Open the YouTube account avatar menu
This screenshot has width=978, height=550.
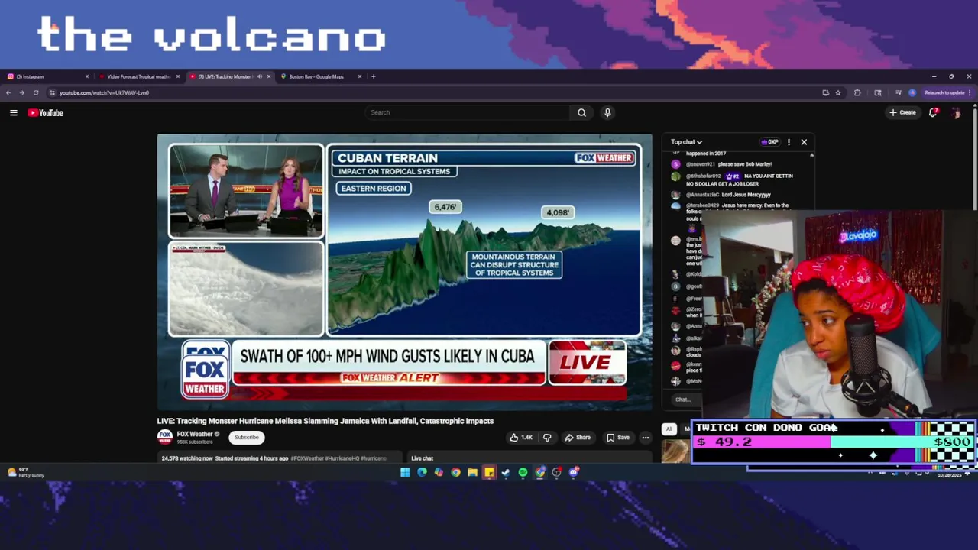(956, 112)
